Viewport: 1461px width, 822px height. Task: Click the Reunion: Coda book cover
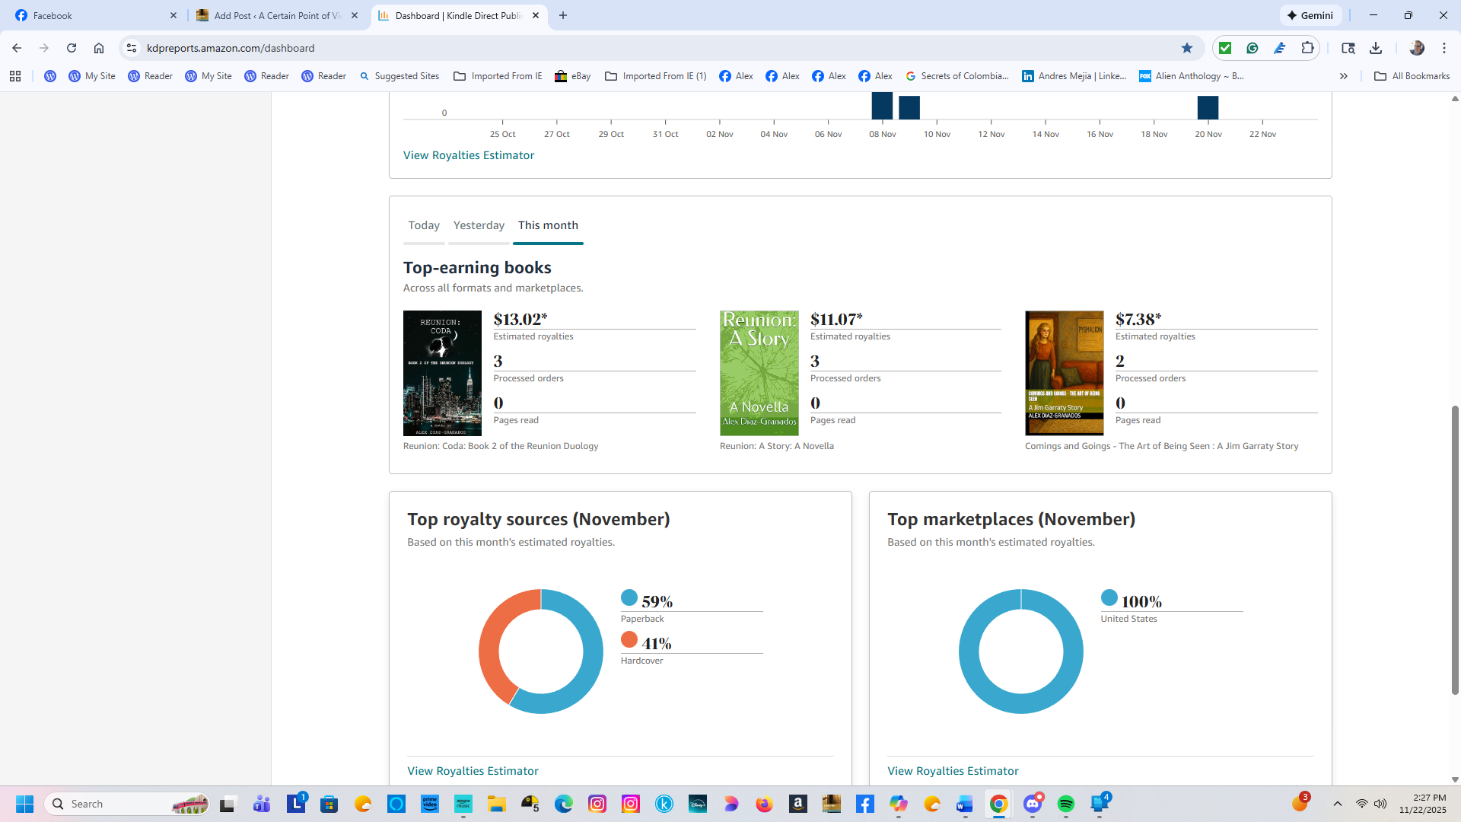point(442,373)
